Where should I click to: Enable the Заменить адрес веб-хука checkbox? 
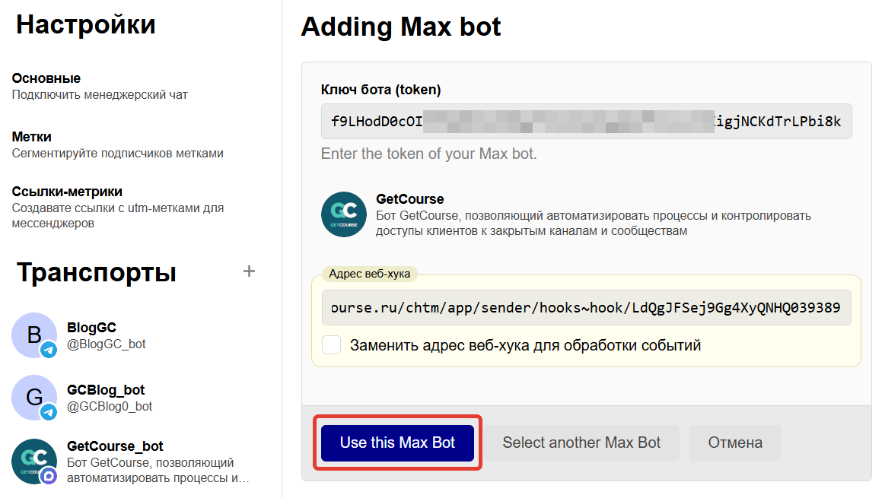coord(332,345)
